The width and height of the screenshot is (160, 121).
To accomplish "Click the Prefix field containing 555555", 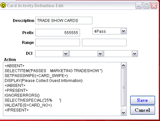I will [x=58, y=32].
